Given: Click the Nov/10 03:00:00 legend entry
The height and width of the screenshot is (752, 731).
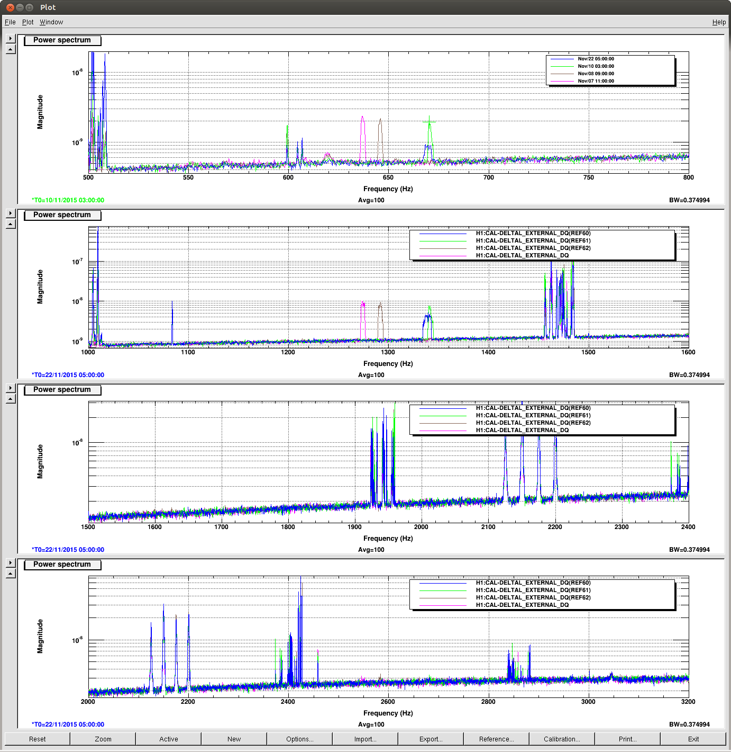Looking at the screenshot, I should (596, 66).
